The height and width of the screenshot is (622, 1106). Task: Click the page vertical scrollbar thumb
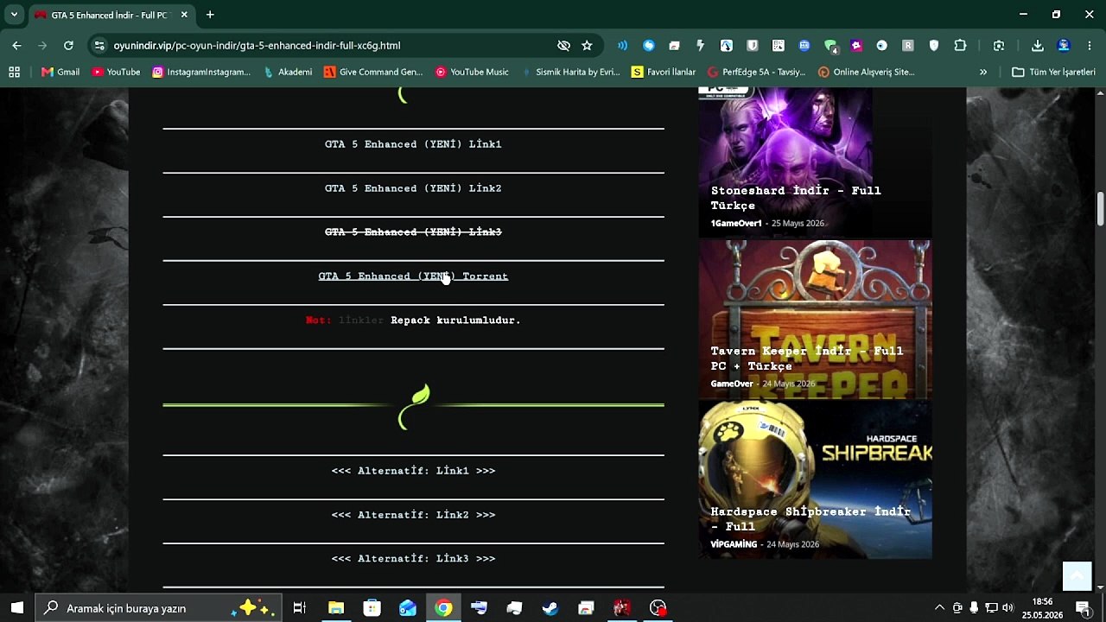pyautogui.click(x=1100, y=209)
